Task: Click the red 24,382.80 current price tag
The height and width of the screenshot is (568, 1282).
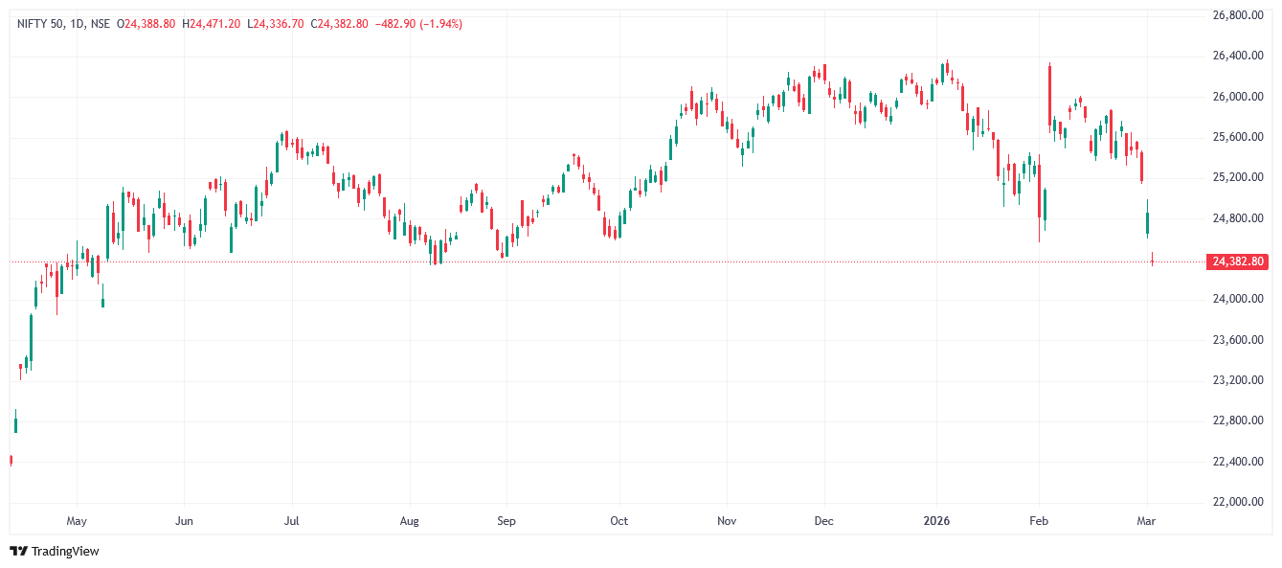Action: tap(1238, 261)
